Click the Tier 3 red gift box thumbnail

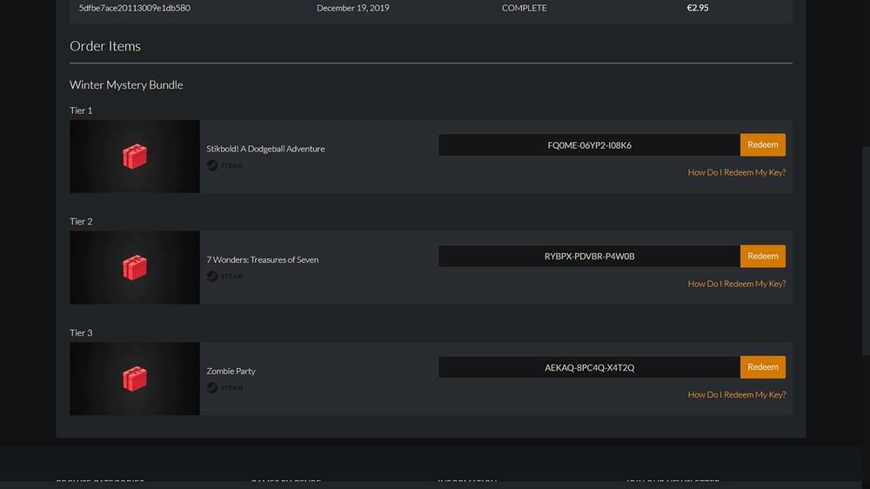point(134,378)
